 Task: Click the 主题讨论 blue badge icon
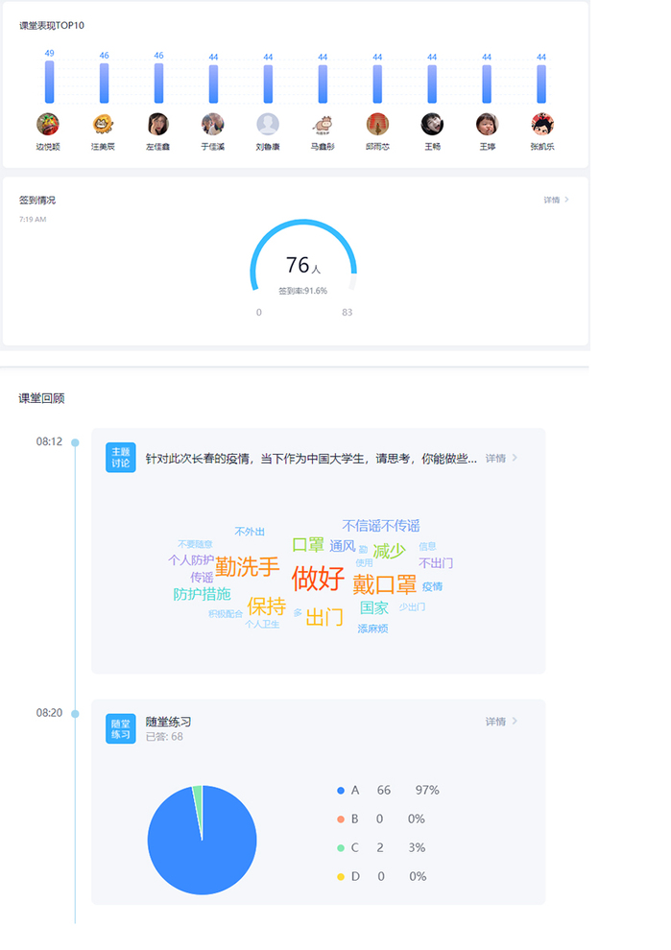(x=120, y=458)
